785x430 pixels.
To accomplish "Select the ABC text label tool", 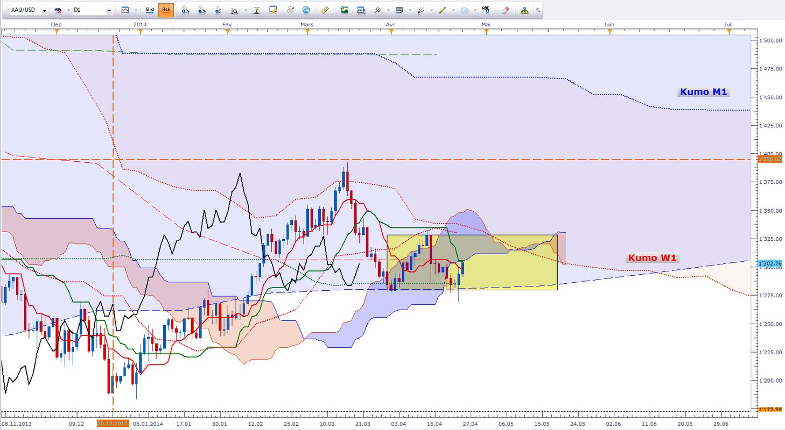I will tap(486, 10).
